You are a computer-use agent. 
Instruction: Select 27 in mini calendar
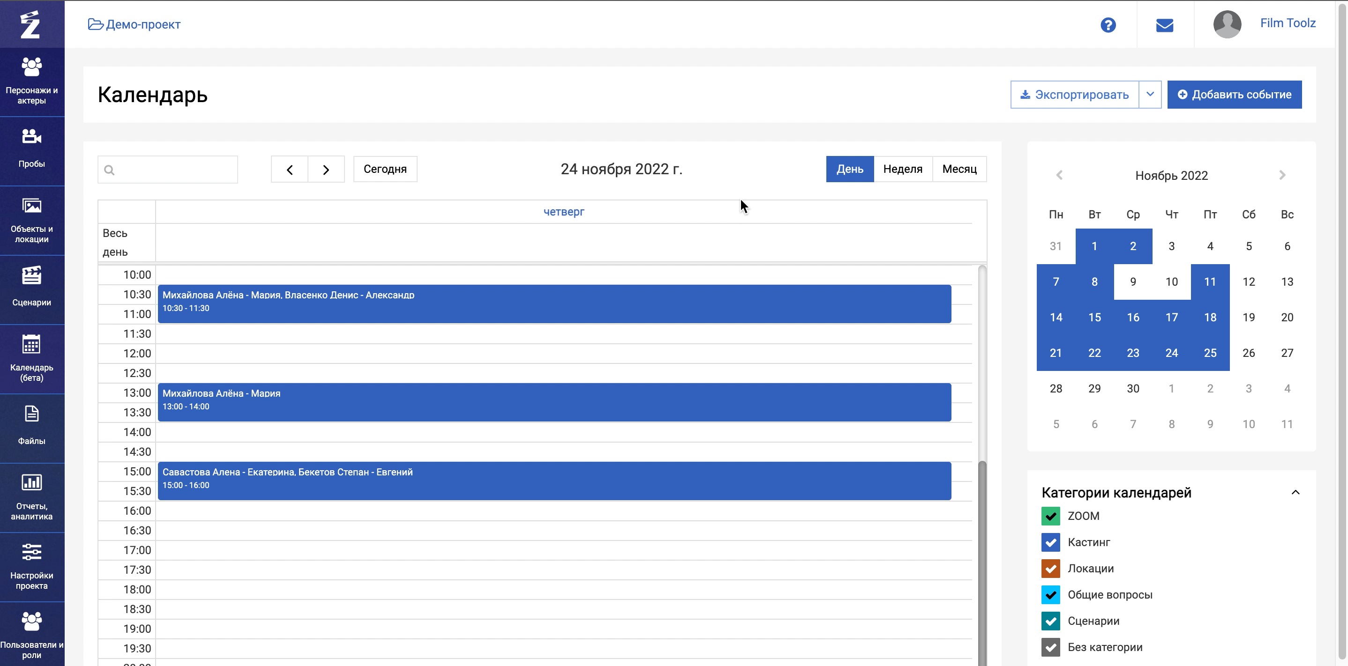coord(1287,353)
